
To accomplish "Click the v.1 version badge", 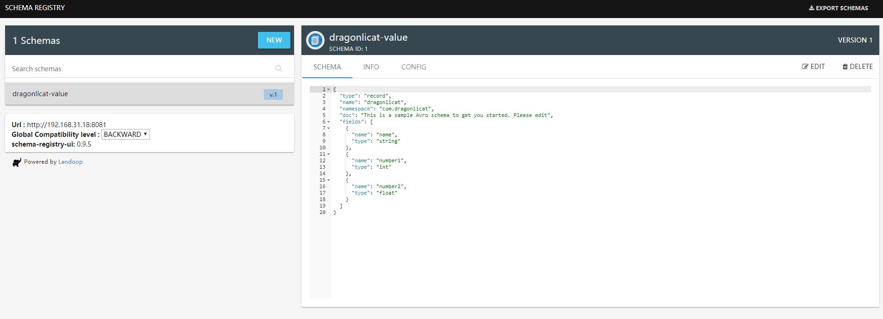I will coord(273,95).
